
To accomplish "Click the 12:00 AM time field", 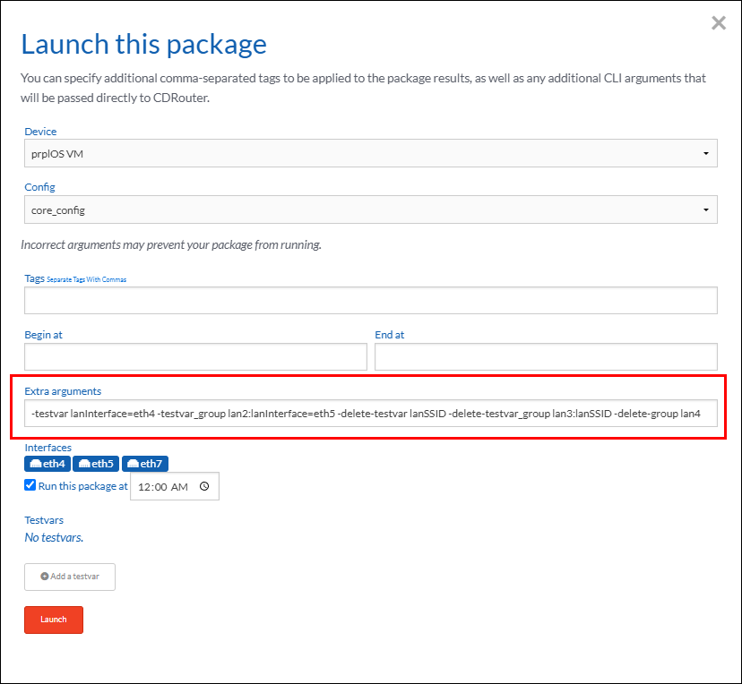I will tap(175, 486).
